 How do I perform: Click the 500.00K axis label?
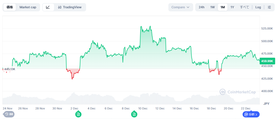(x=267, y=41)
